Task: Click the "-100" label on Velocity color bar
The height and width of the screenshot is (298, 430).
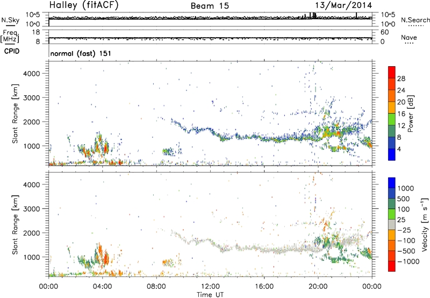Action: click(406, 240)
